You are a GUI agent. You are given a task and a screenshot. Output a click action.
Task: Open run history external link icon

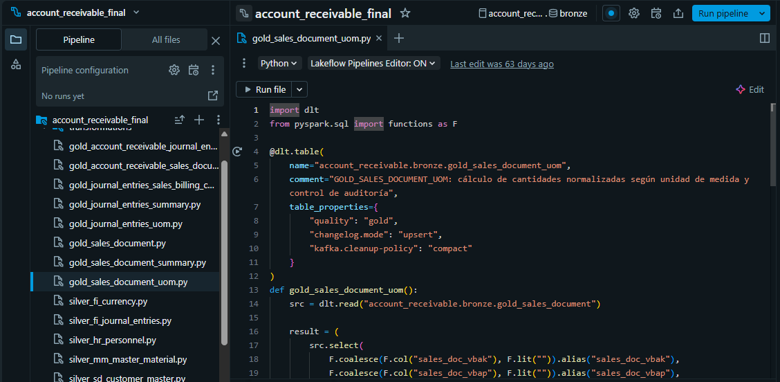click(213, 95)
